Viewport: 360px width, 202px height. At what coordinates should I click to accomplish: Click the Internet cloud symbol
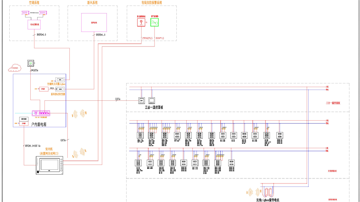coord(14,68)
